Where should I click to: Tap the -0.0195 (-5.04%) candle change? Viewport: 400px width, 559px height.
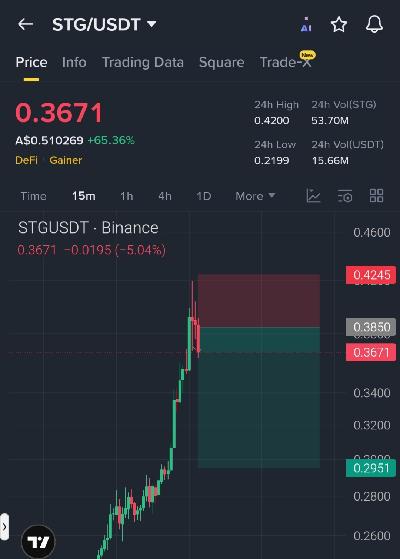(x=115, y=250)
